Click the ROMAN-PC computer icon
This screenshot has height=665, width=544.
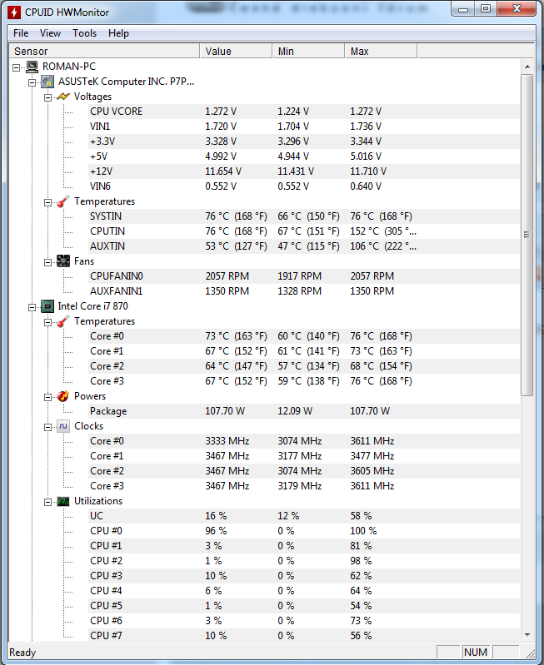coord(32,67)
